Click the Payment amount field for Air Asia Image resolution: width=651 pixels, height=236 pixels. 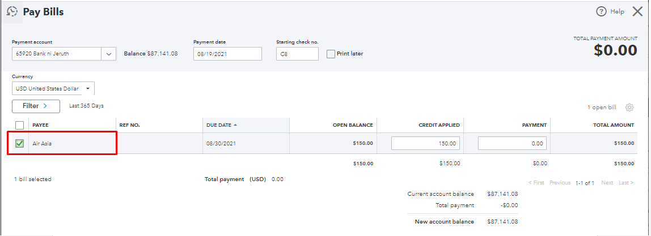512,144
